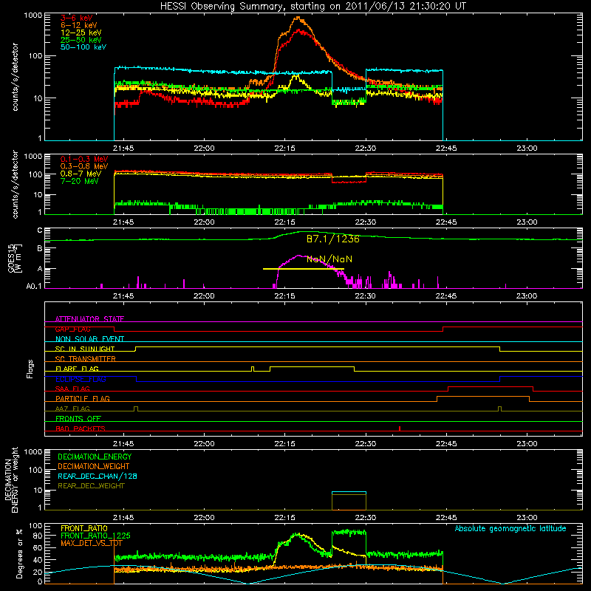Click the magenta GOES curve peak near 22:17
591x591 pixels.
click(298, 256)
